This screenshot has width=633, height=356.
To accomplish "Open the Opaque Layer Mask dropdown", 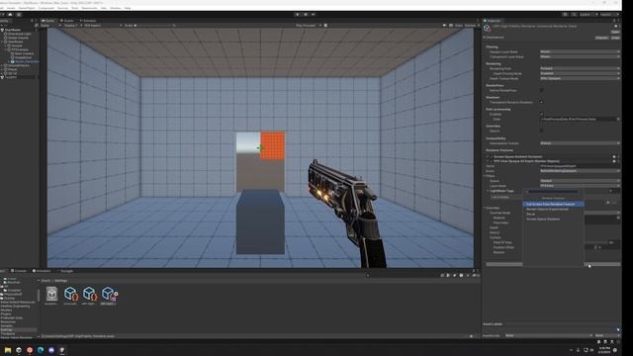I will tap(580, 52).
